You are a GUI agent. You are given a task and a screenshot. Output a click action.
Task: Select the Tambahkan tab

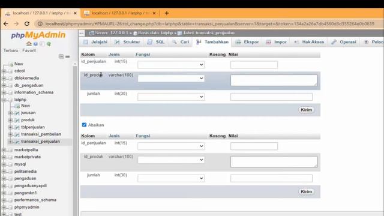(212, 42)
